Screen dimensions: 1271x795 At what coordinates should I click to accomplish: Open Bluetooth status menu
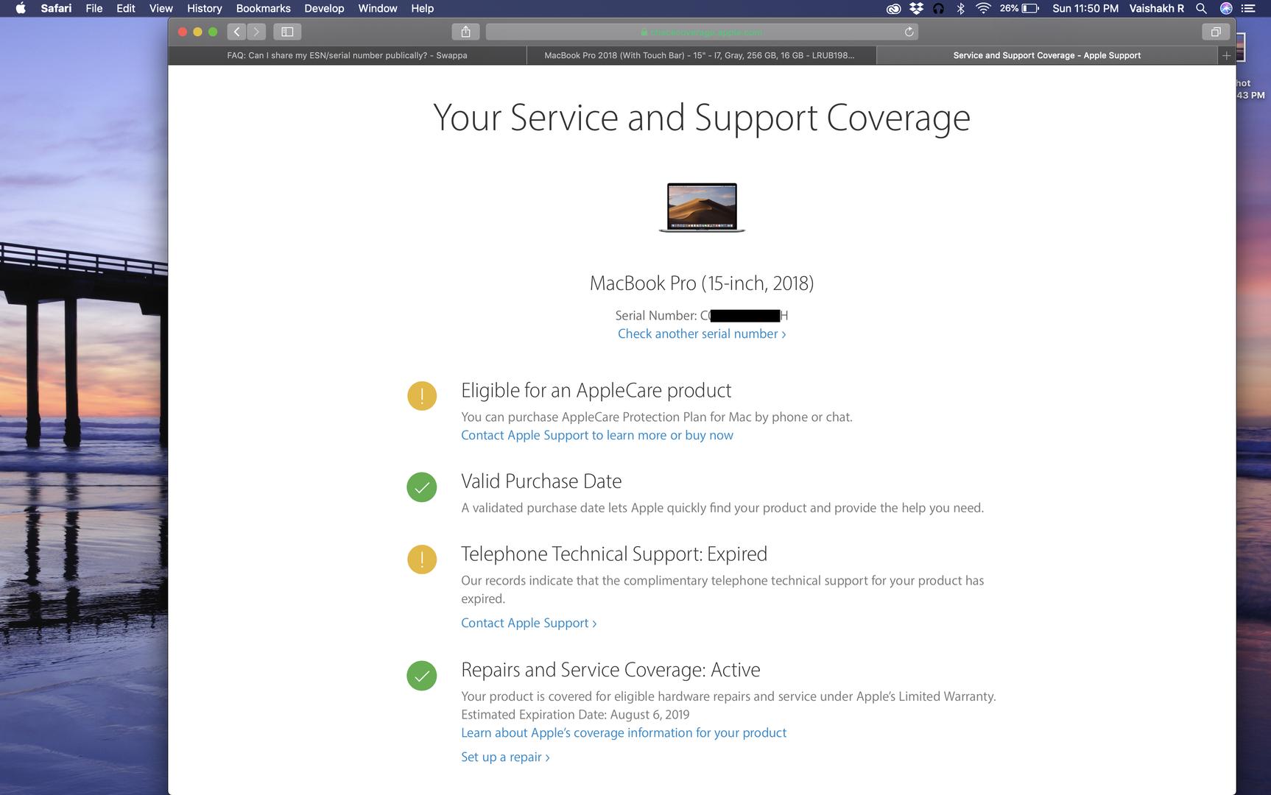(x=960, y=8)
